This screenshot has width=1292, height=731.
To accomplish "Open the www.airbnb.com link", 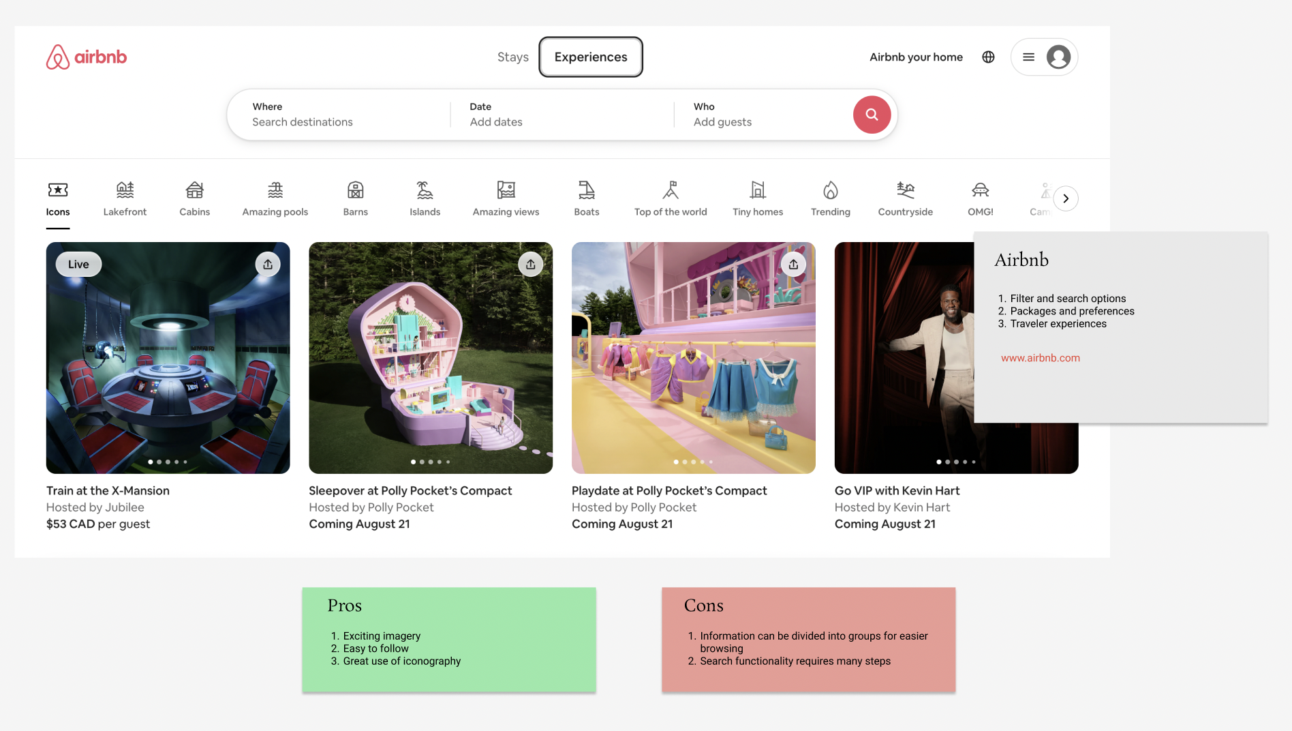I will click(1041, 358).
